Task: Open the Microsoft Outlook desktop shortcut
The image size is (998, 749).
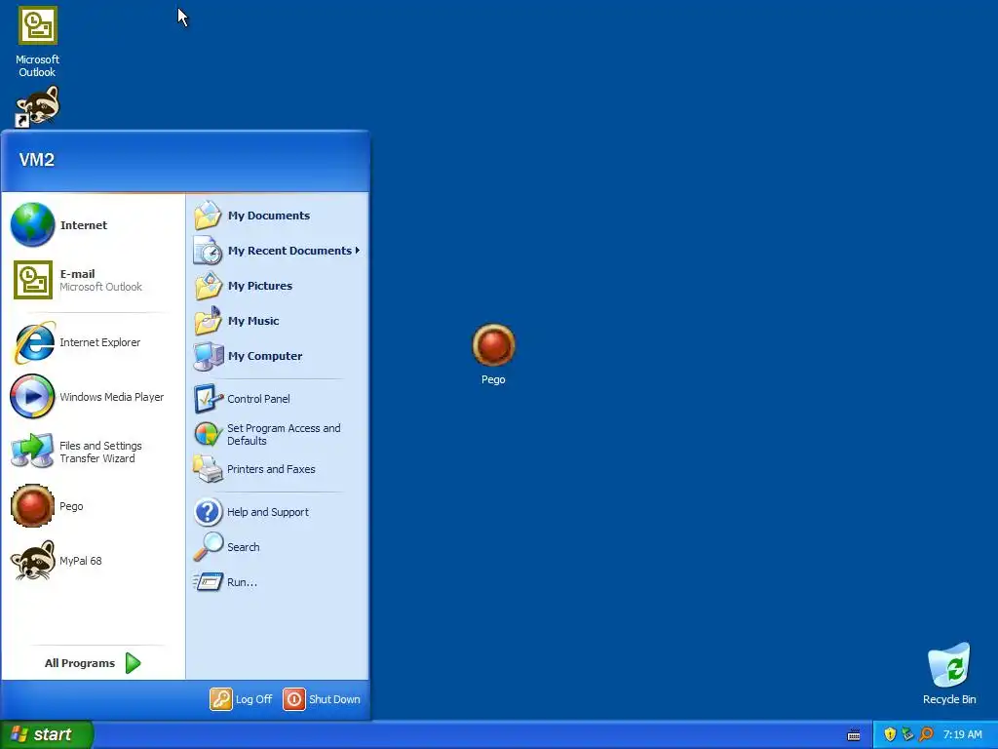Action: [38, 42]
